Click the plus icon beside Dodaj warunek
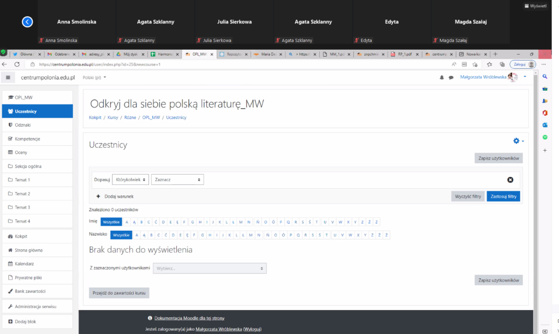Viewport: 559px width, 334px height. [x=98, y=196]
